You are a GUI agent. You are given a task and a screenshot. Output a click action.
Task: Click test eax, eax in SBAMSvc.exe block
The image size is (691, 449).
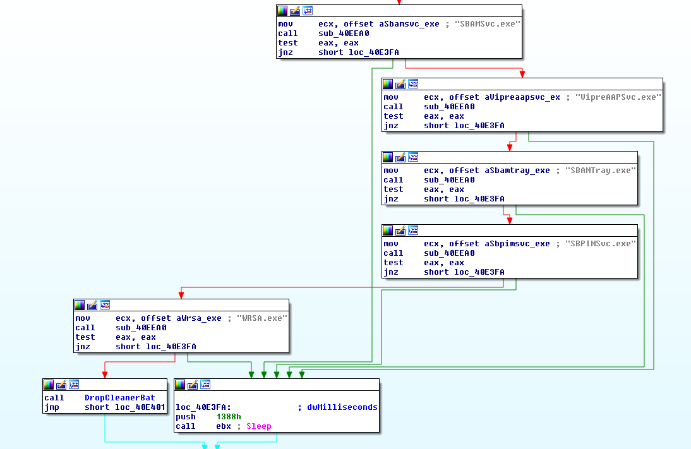click(x=318, y=43)
